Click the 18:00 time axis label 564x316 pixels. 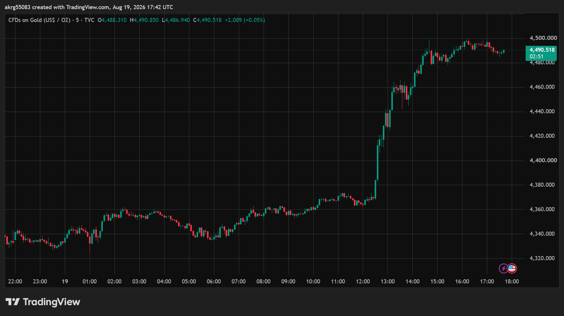tap(512, 281)
